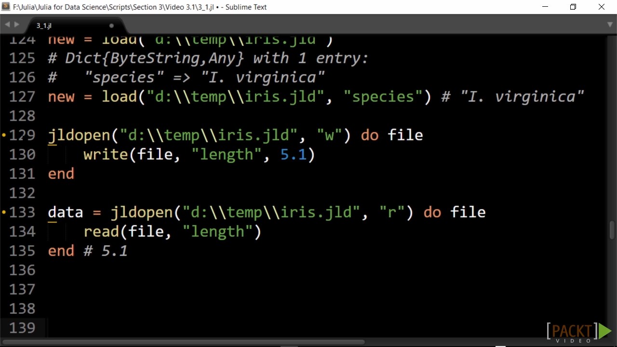
Task: Click the comment 'Dict{ByteString,Any} with 1 entry:'
Action: tap(216, 58)
